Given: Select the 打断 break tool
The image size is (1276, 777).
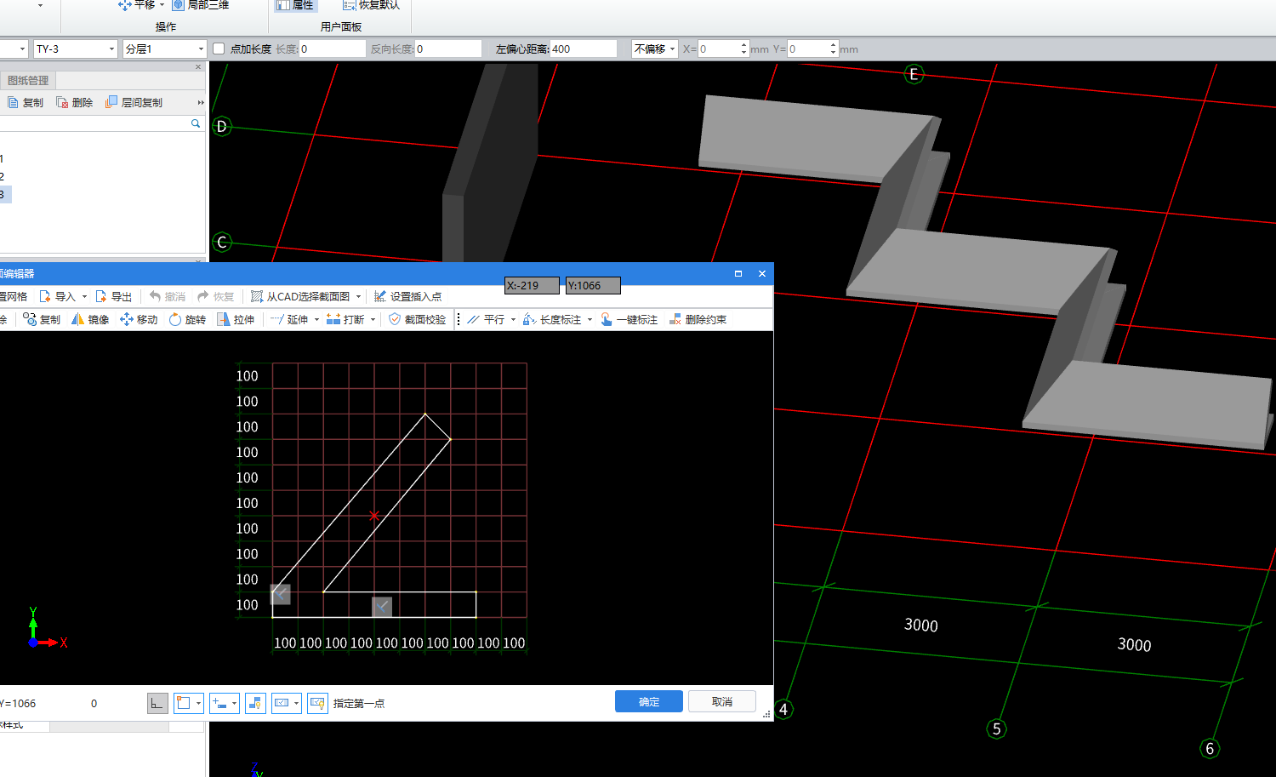Looking at the screenshot, I should 345,319.
